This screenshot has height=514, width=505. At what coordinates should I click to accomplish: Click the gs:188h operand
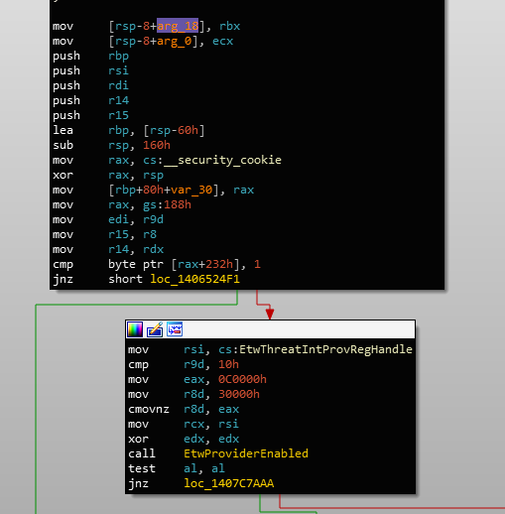[x=167, y=204]
